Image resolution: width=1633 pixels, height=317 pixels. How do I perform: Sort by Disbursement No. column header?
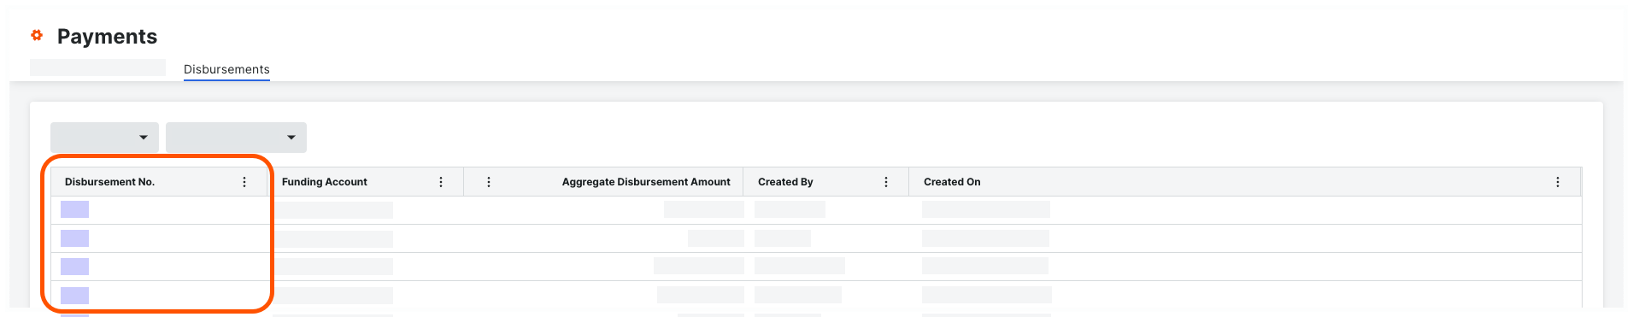pyautogui.click(x=109, y=182)
